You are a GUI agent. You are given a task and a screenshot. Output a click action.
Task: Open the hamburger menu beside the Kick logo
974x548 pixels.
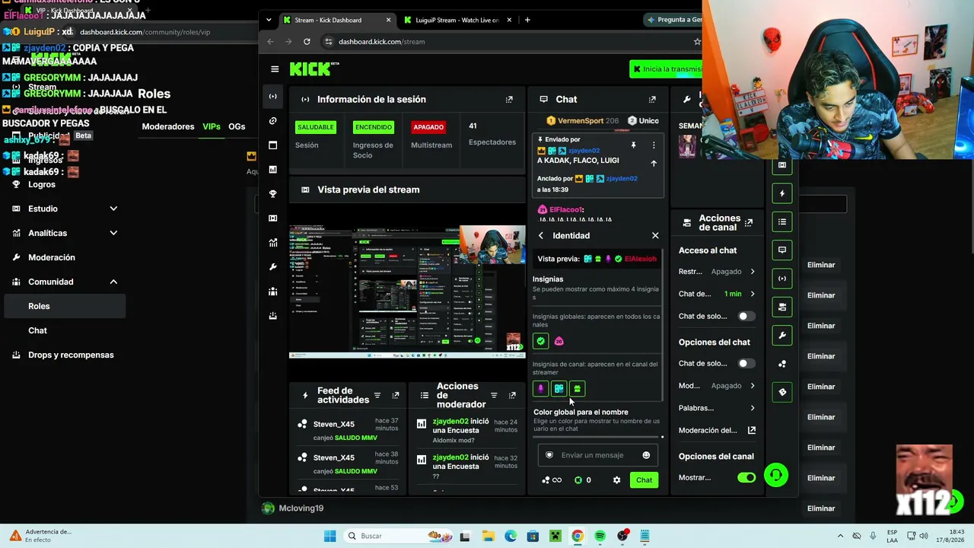click(275, 69)
